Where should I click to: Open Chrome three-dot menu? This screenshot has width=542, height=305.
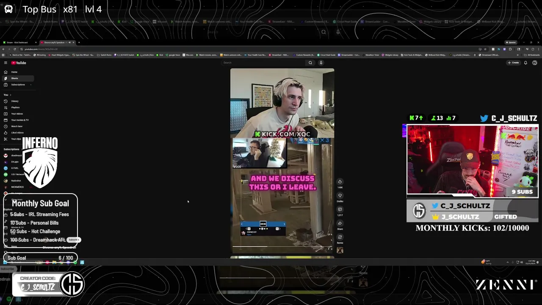tap(538, 49)
